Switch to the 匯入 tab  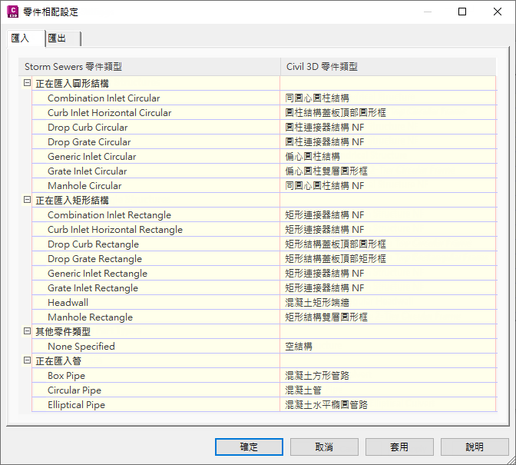pos(25,38)
